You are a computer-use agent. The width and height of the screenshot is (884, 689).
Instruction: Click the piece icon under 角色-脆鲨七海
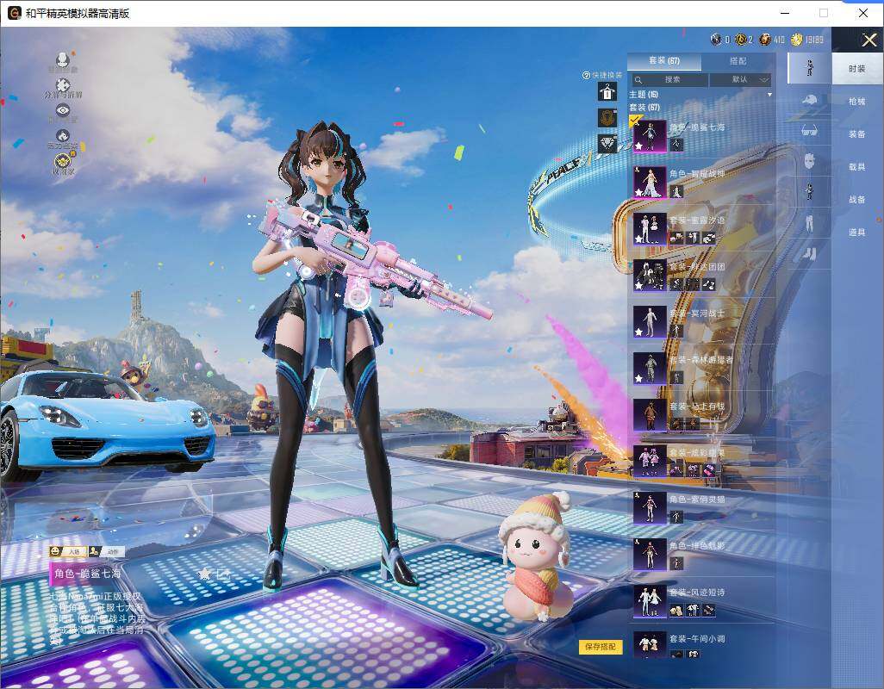(x=676, y=145)
